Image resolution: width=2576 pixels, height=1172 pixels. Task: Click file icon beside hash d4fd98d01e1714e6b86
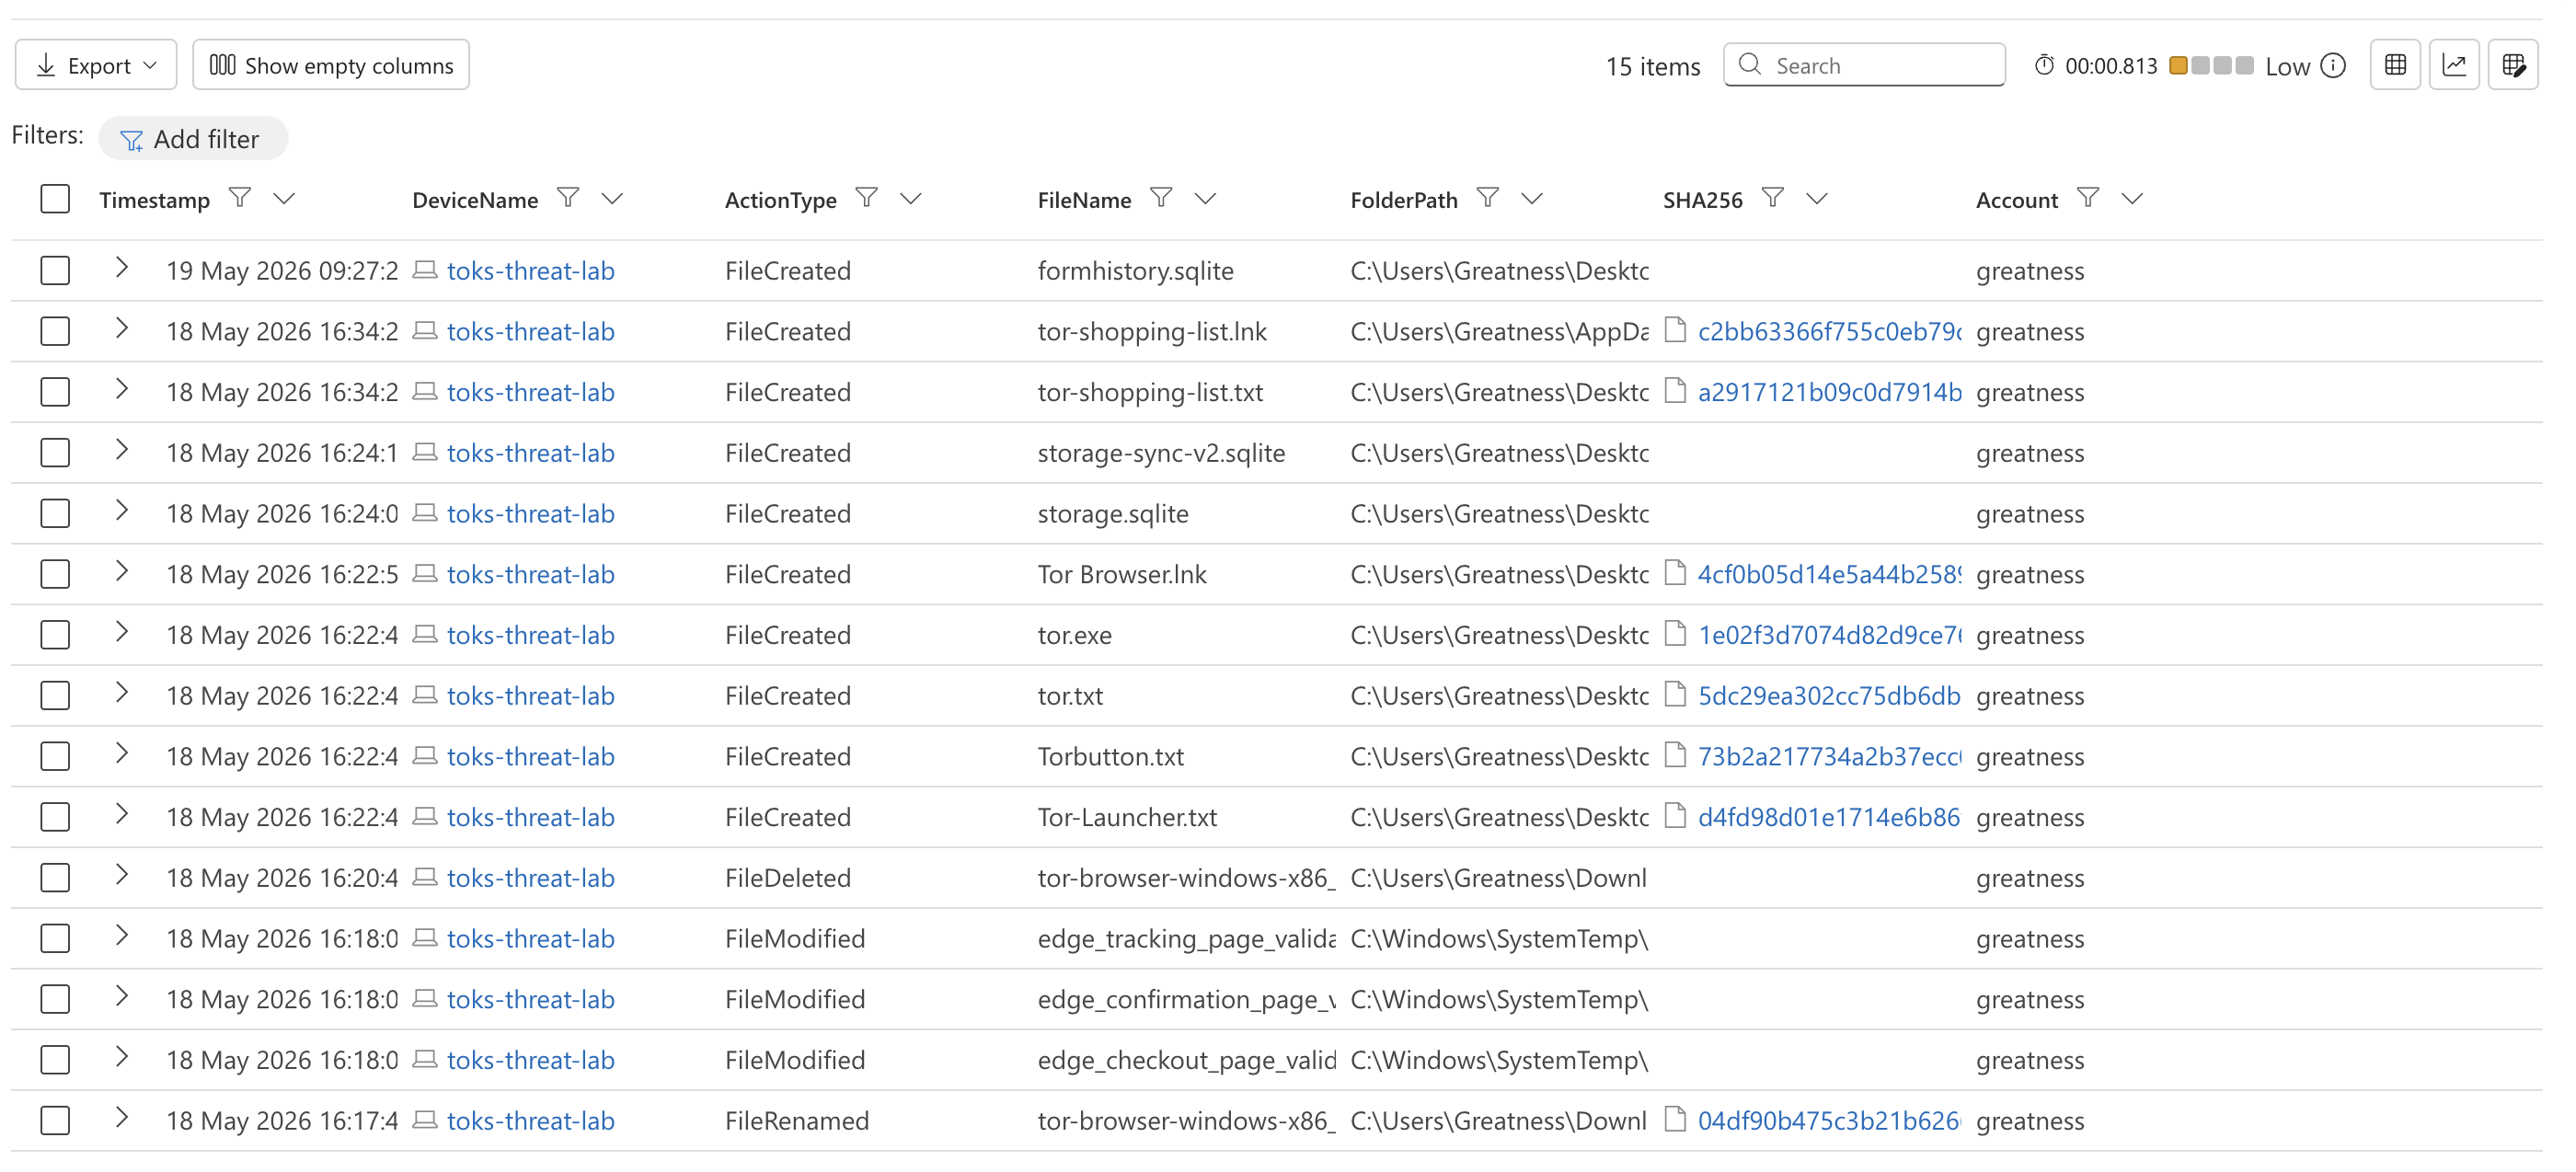tap(1676, 816)
